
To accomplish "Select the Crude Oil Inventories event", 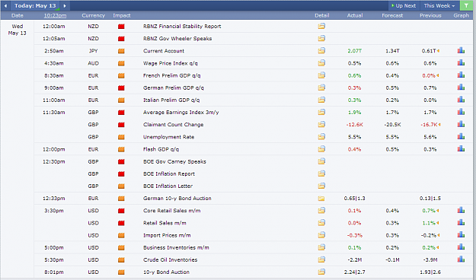I will tap(171, 259).
